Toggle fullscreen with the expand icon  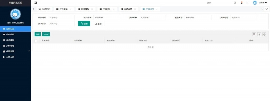point(247,3)
